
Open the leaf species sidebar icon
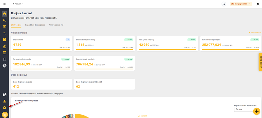point(4,66)
